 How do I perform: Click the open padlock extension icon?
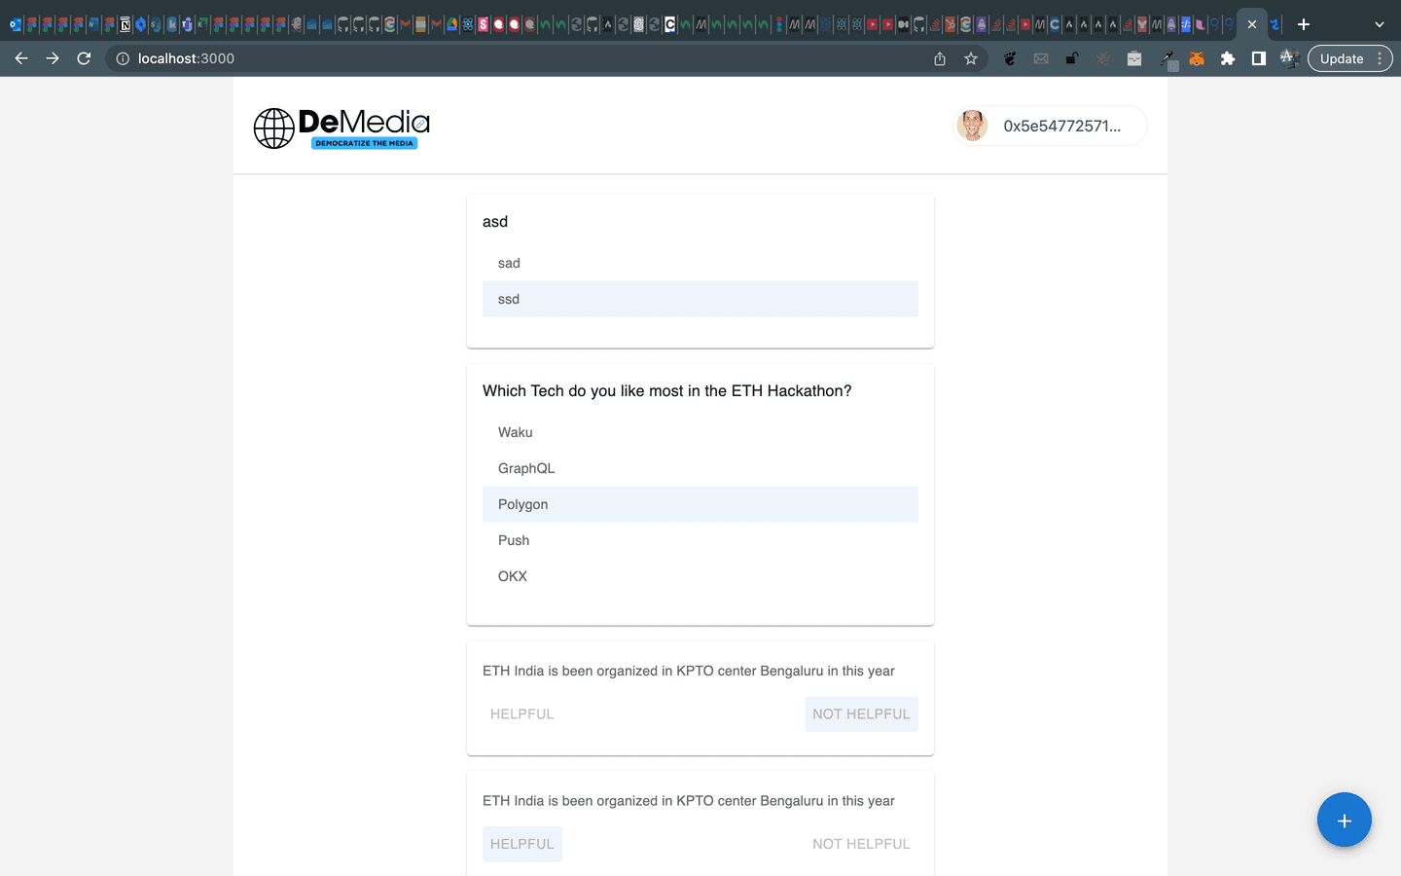pyautogui.click(x=1072, y=58)
